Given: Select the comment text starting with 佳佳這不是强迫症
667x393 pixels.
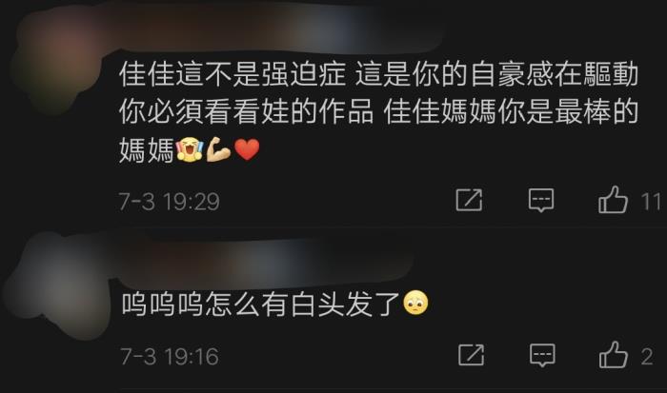Looking at the screenshot, I should [x=378, y=112].
